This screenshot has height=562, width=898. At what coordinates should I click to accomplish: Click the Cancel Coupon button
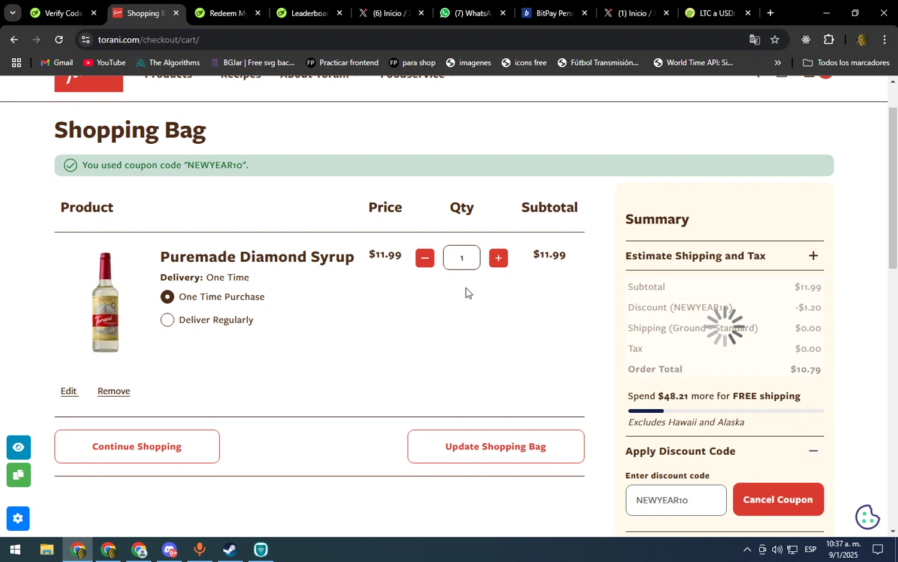point(778,500)
